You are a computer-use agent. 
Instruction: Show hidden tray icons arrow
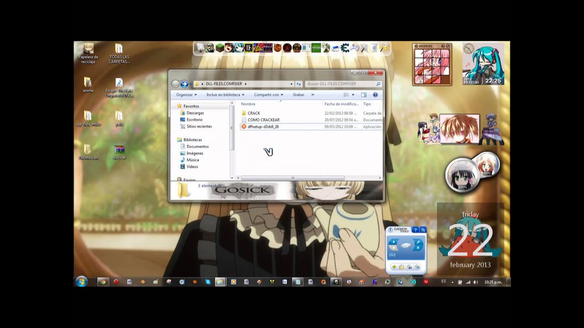tap(453, 282)
